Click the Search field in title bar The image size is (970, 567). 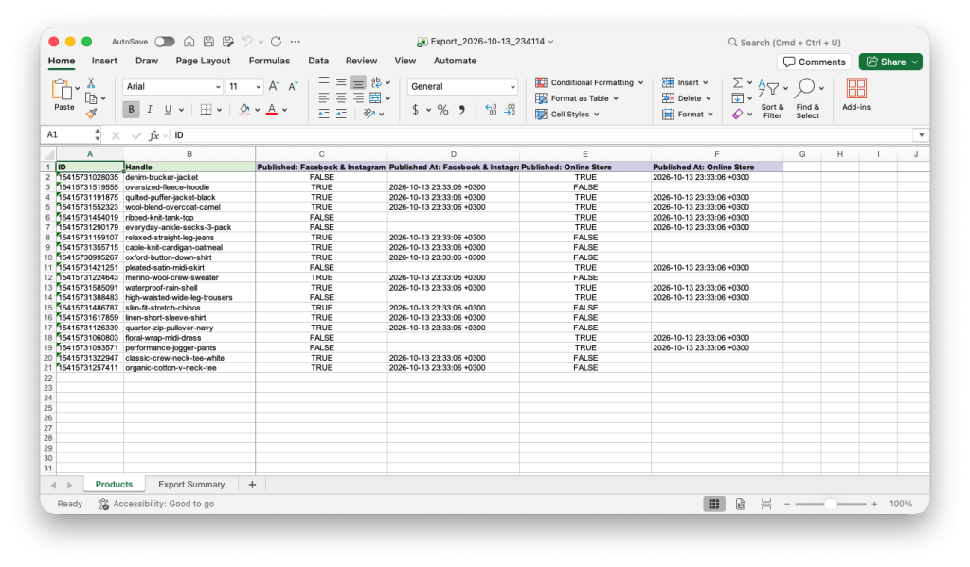tap(784, 42)
